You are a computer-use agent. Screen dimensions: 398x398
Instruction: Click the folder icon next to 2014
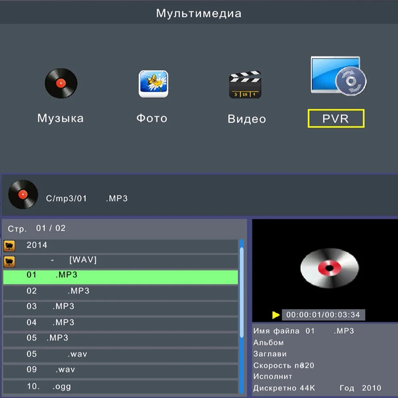click(x=10, y=246)
